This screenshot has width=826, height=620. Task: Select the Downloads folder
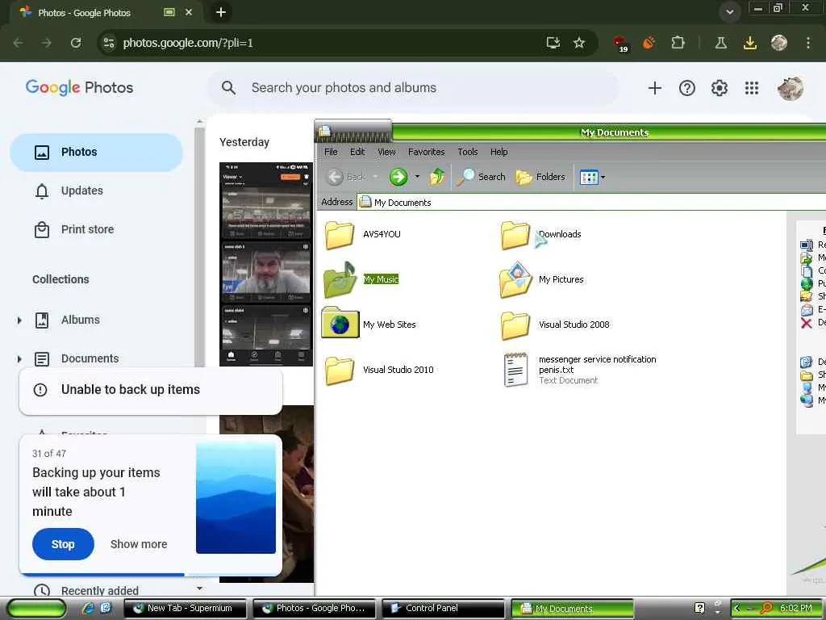point(541,235)
